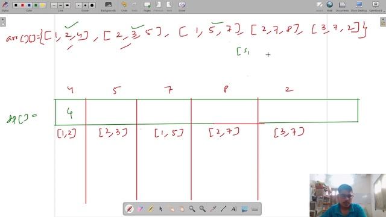Select the Pen tool in stylus palette
Viewport: 386px width, 217px height.
[x=130, y=209]
